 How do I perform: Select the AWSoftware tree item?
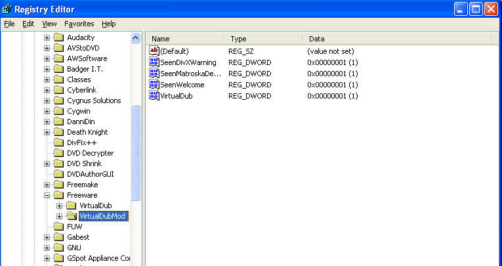[x=87, y=58]
